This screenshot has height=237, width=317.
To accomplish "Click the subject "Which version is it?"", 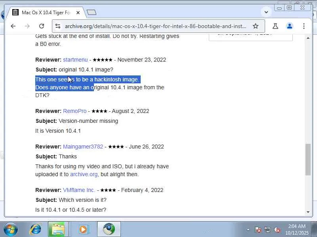I will [x=82, y=200].
